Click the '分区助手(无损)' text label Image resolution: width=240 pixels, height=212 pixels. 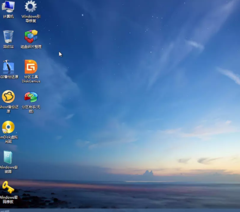31,109
